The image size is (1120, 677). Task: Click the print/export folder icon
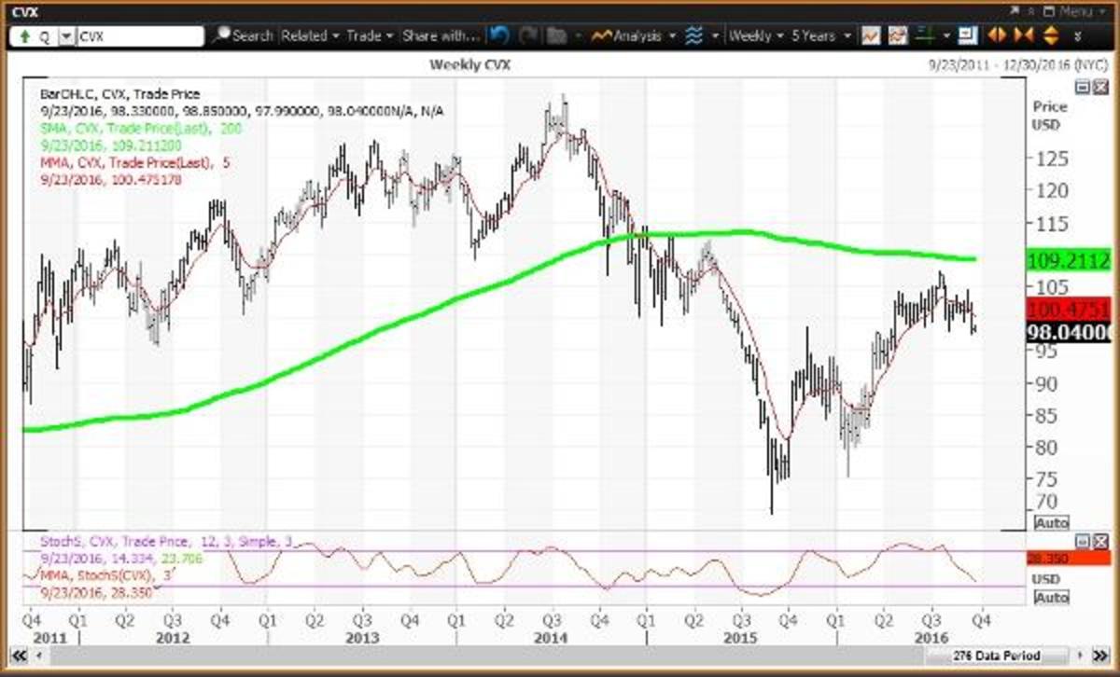click(557, 36)
